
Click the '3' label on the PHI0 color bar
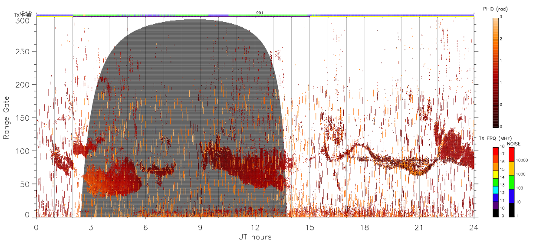coord(502,17)
